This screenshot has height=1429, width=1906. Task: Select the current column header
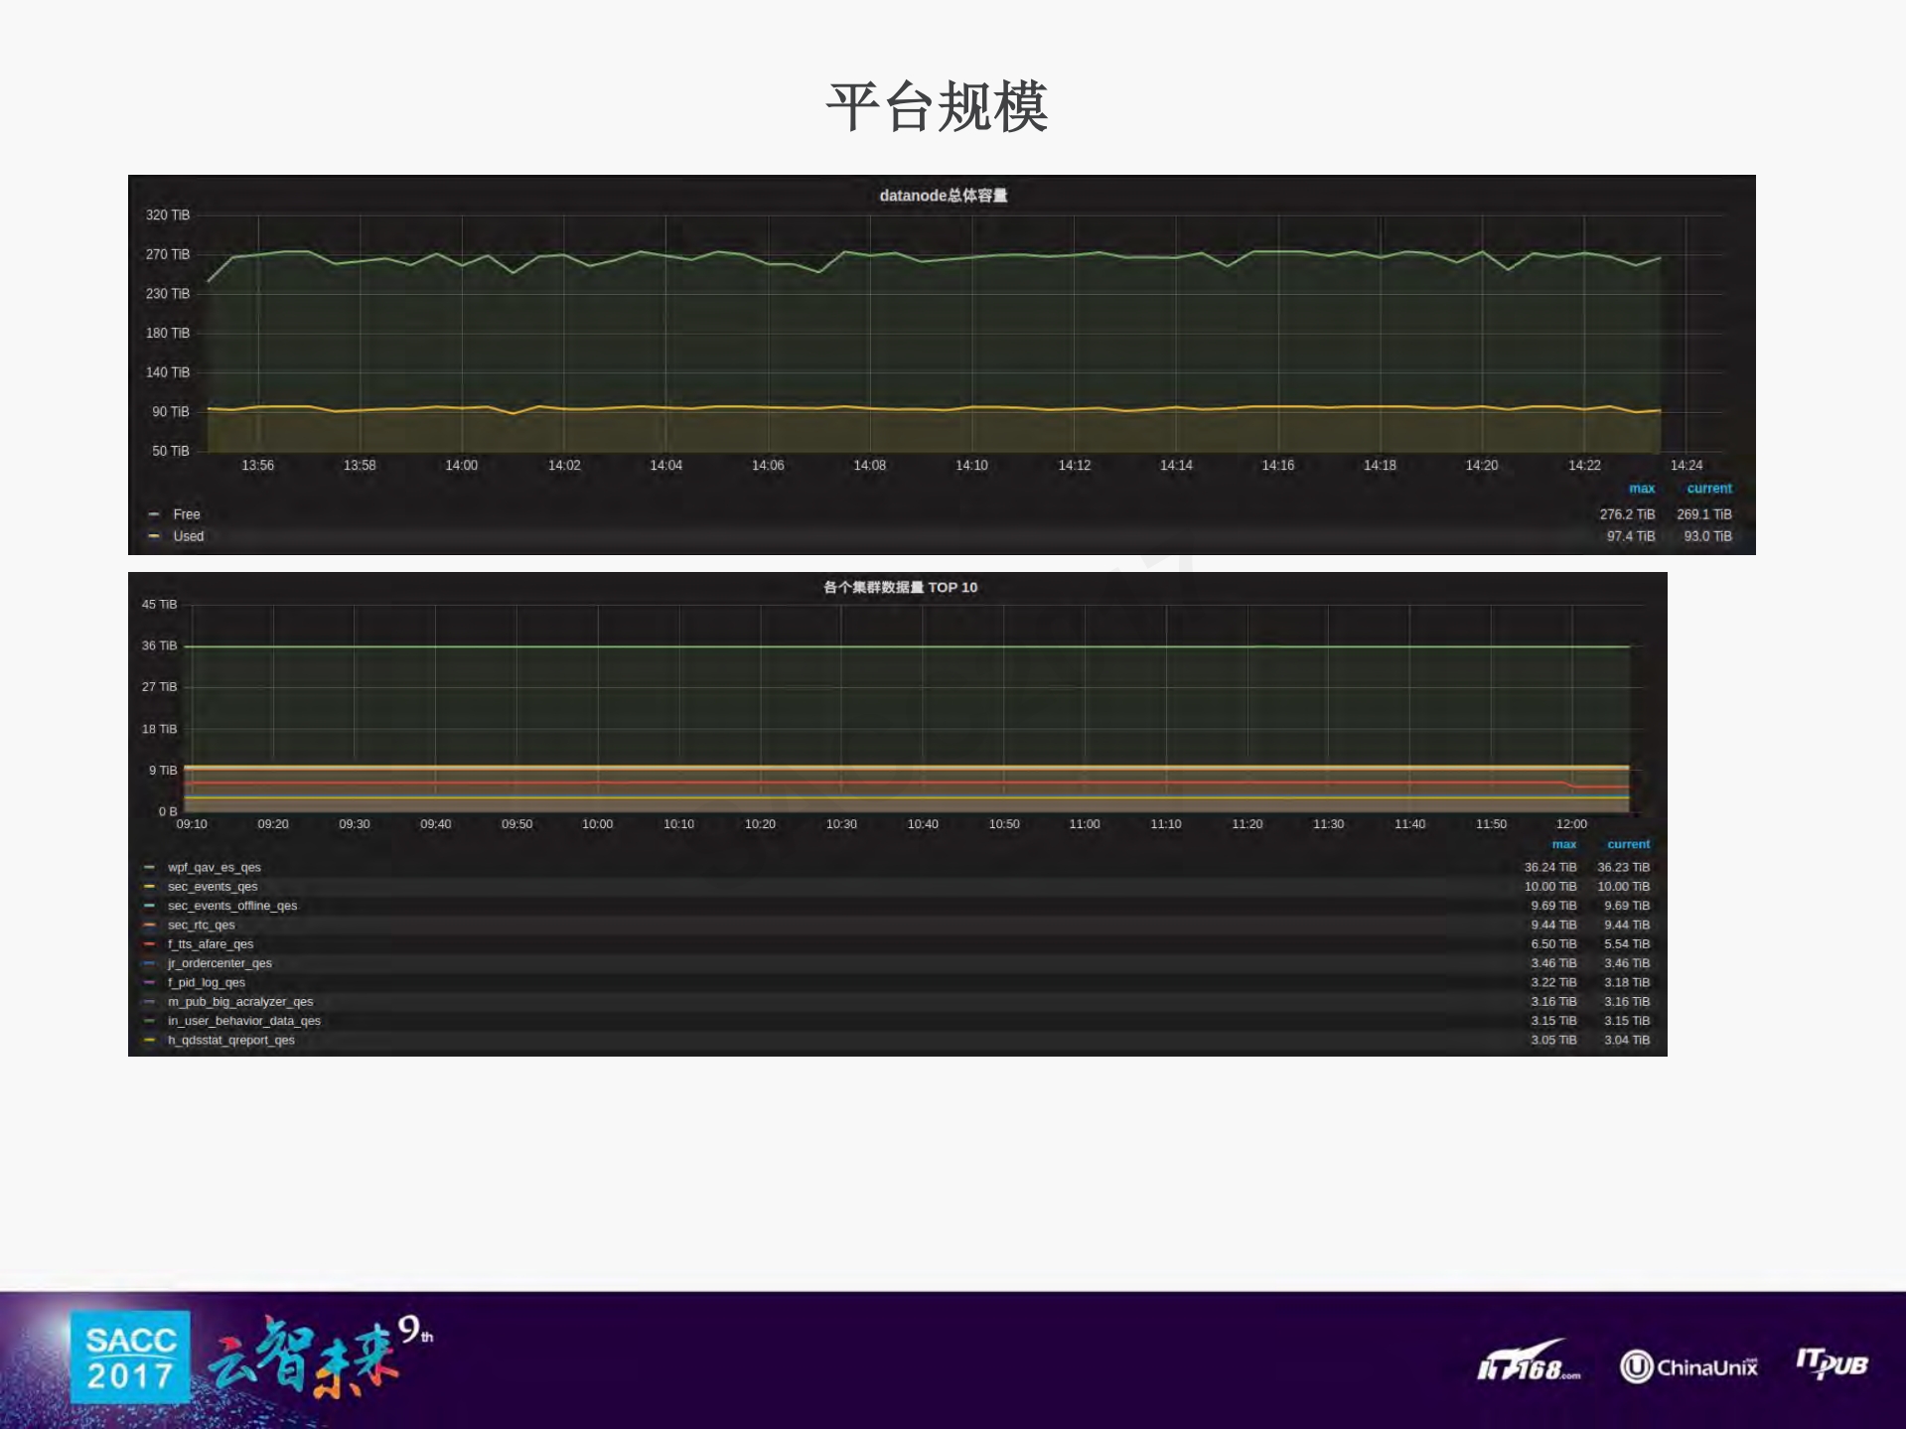click(x=1709, y=489)
